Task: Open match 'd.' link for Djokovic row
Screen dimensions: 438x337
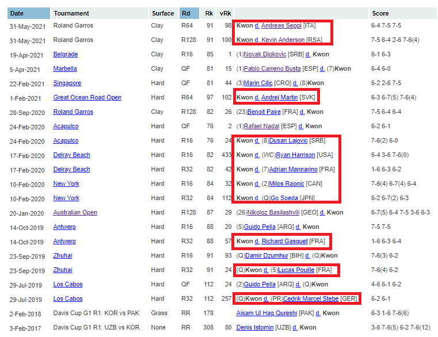Action: [308, 54]
